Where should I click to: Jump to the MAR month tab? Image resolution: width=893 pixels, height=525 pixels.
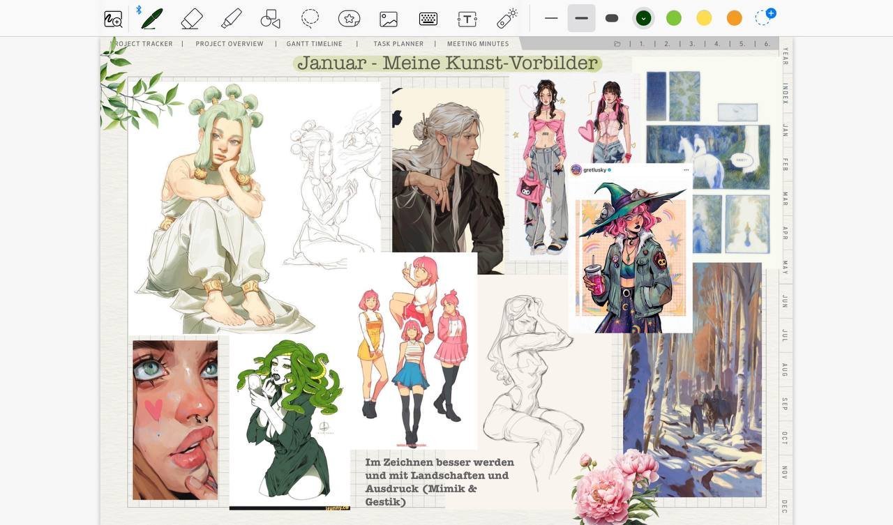click(x=786, y=199)
